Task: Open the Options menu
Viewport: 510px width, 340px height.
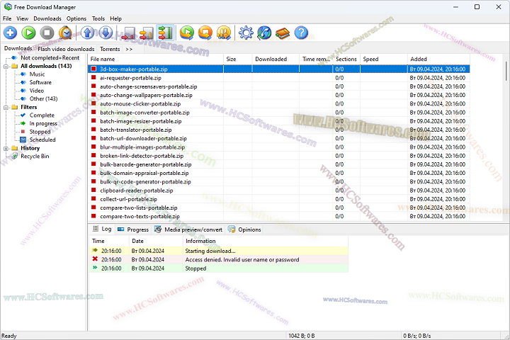Action: pos(76,18)
